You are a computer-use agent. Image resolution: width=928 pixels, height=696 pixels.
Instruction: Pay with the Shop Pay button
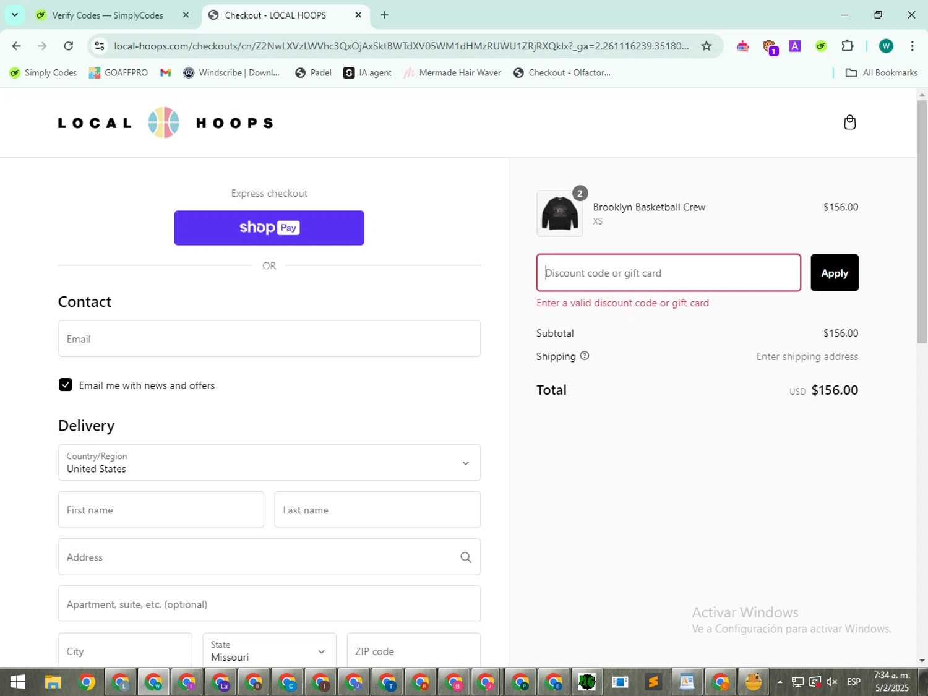[x=269, y=228]
